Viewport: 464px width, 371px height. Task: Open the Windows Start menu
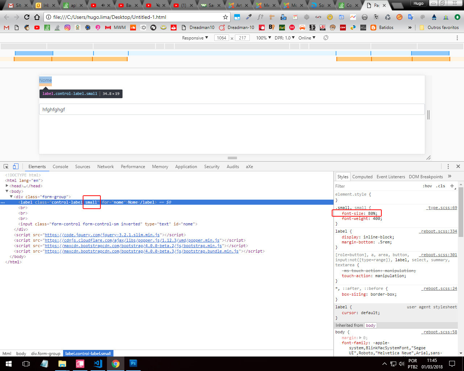coord(9,364)
